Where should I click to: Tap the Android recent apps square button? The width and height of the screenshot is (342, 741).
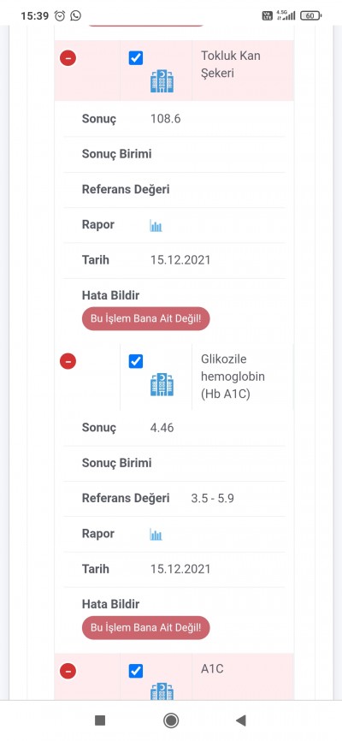coord(100,720)
